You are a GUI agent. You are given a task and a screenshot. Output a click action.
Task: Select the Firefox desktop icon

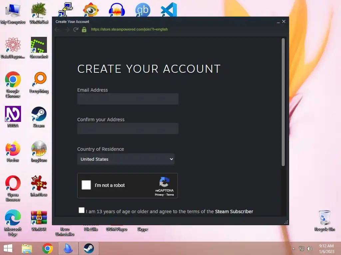tap(13, 151)
